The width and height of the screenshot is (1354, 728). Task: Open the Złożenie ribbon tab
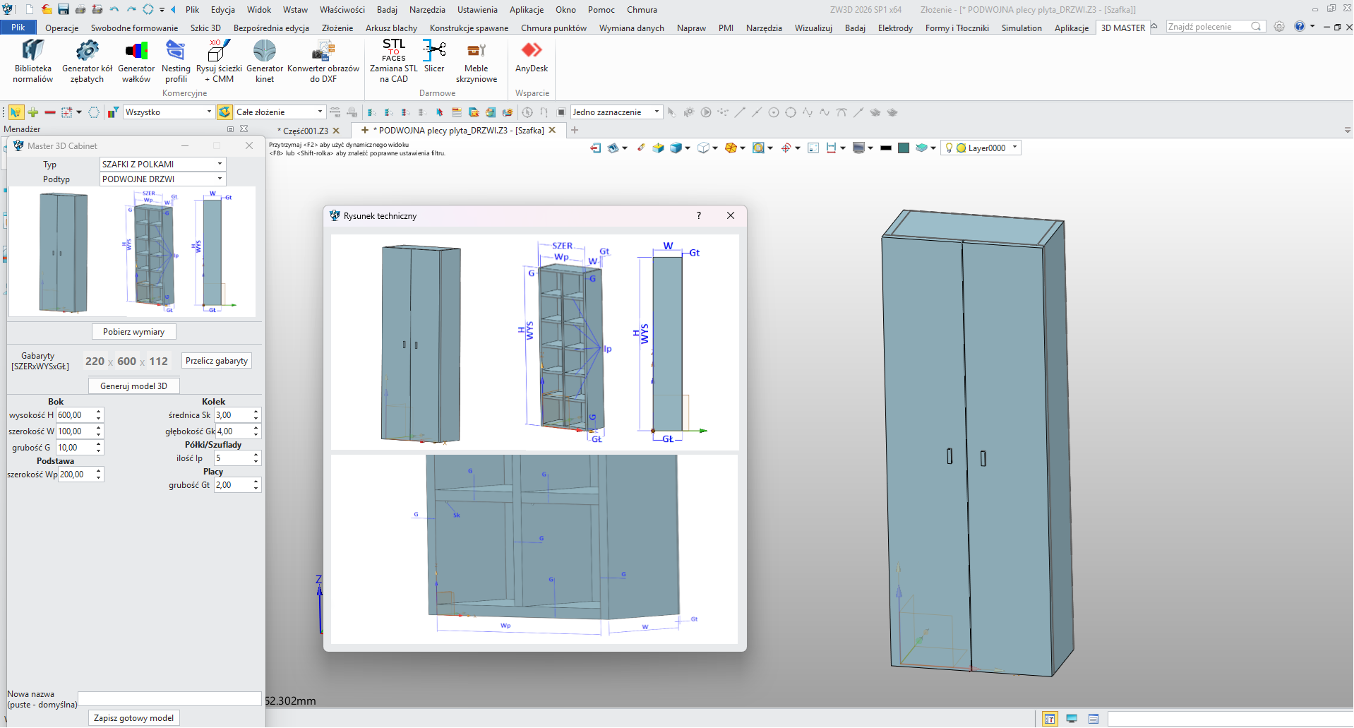(337, 28)
